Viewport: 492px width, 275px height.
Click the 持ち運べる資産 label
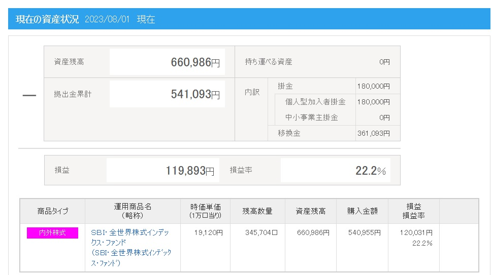pyautogui.click(x=269, y=62)
